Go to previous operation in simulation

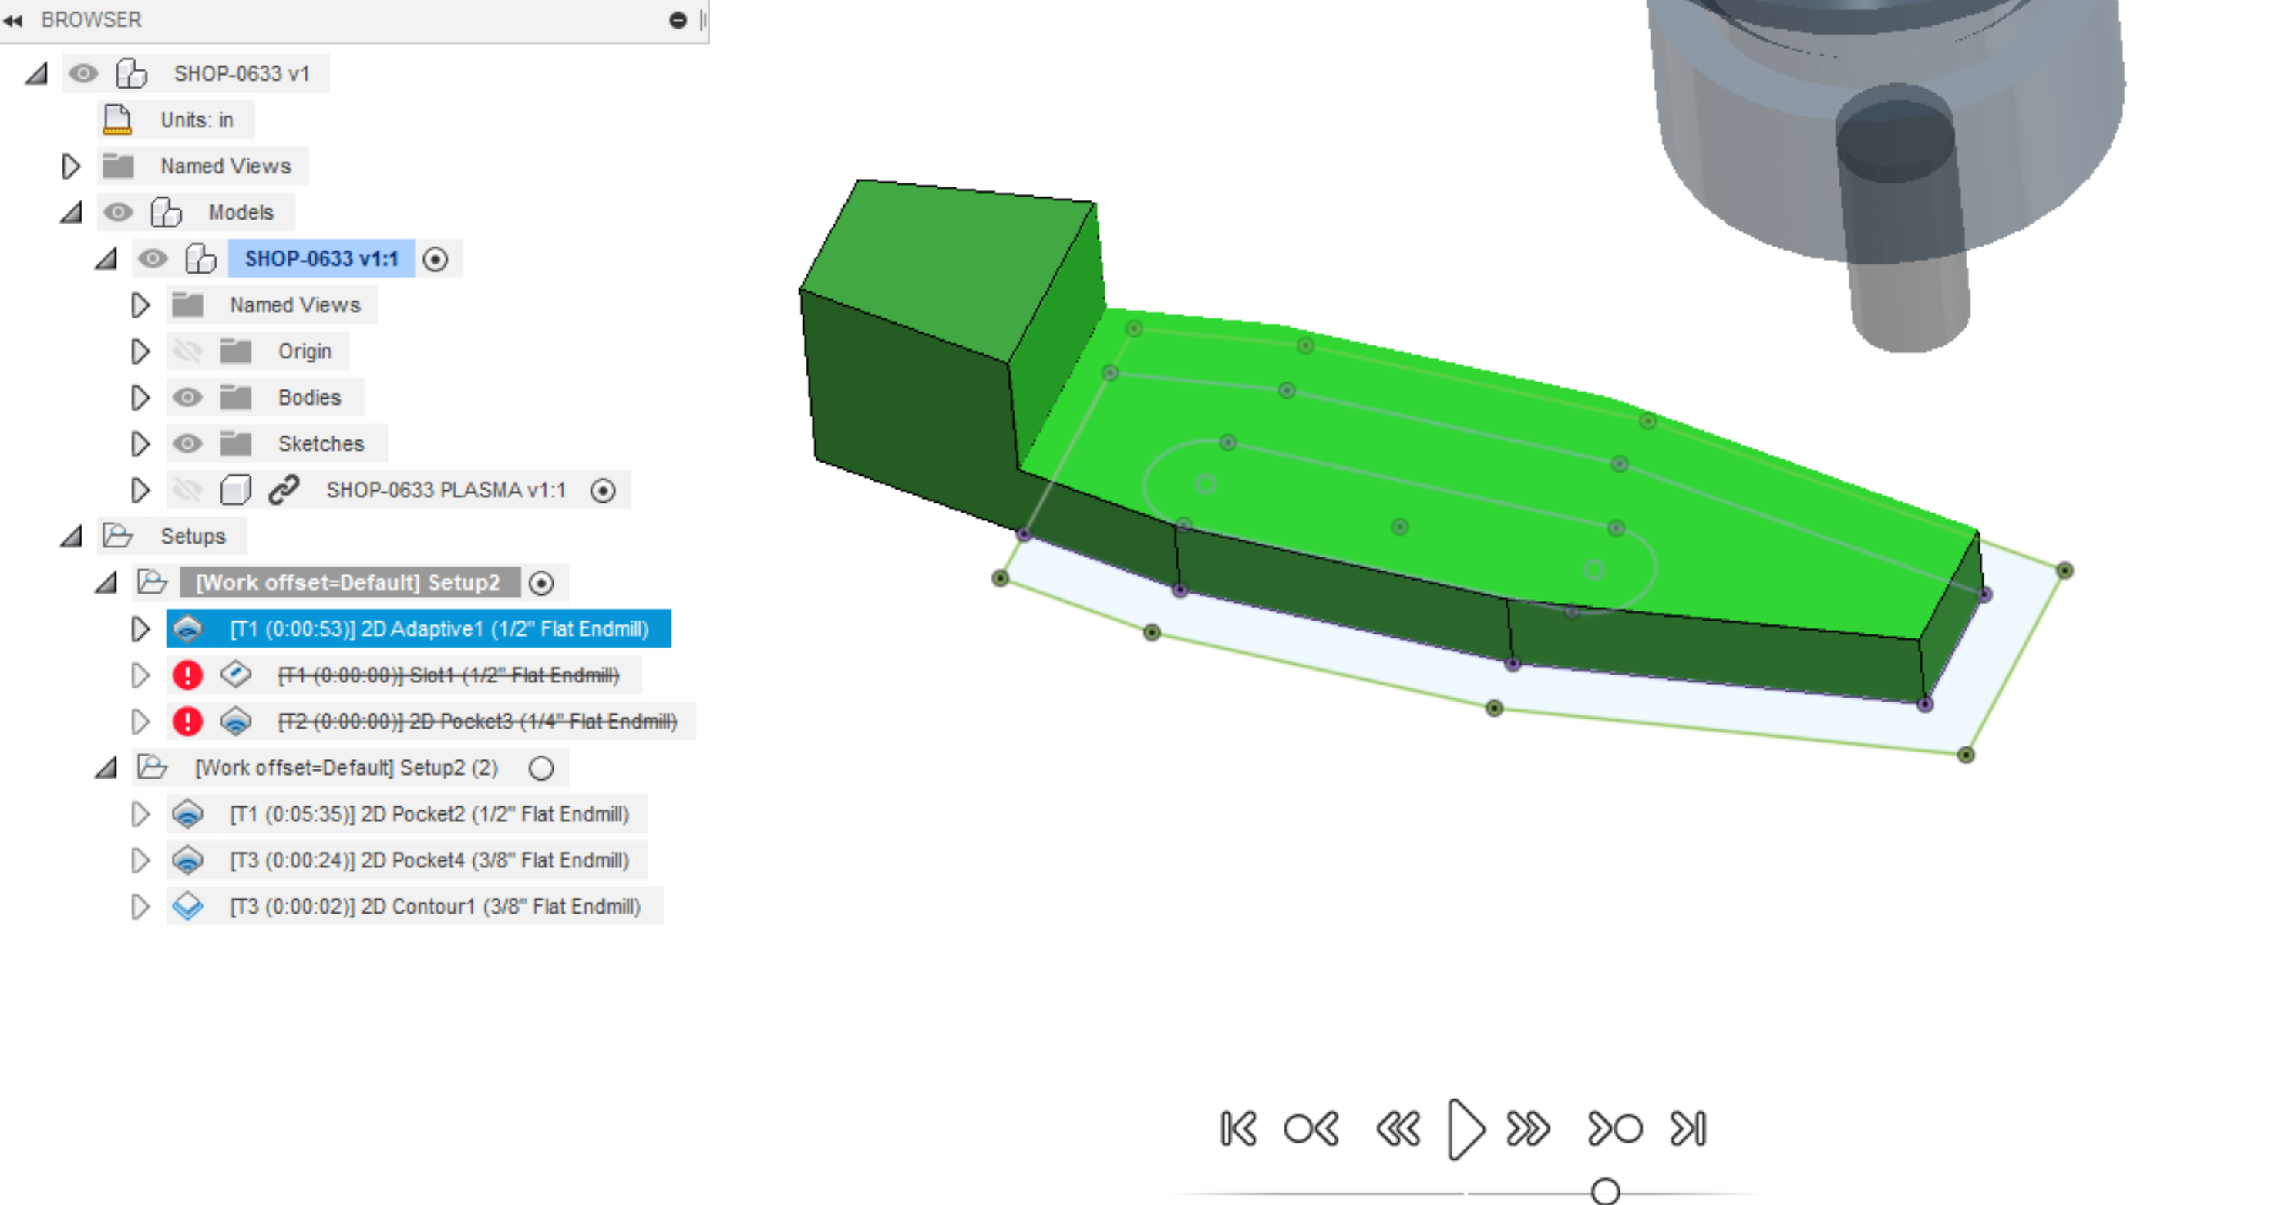(1311, 1129)
